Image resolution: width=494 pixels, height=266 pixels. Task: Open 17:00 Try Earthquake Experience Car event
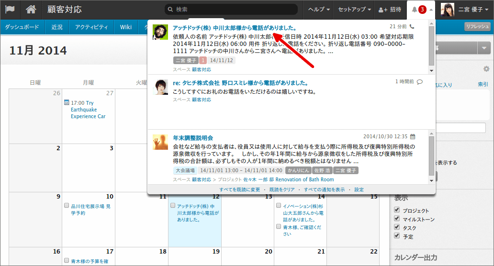pyautogui.click(x=88, y=110)
